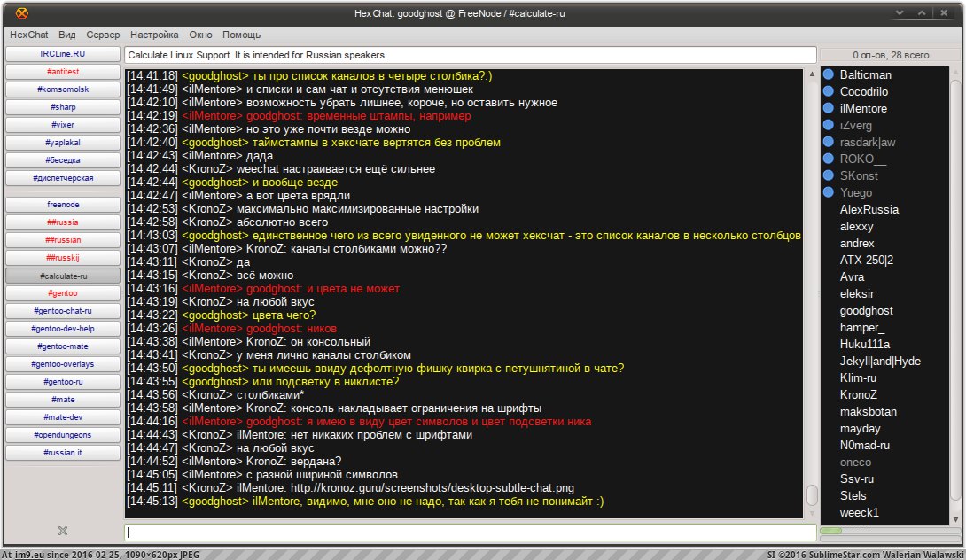Viewport: 966px width, 560px height.
Task: Click the chat scrollbar up arrow
Action: pyautogui.click(x=812, y=74)
